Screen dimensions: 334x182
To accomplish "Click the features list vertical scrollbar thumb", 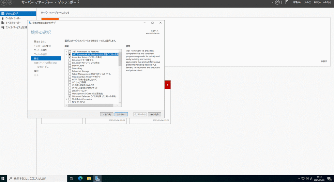I will pyautogui.click(x=120, y=59).
